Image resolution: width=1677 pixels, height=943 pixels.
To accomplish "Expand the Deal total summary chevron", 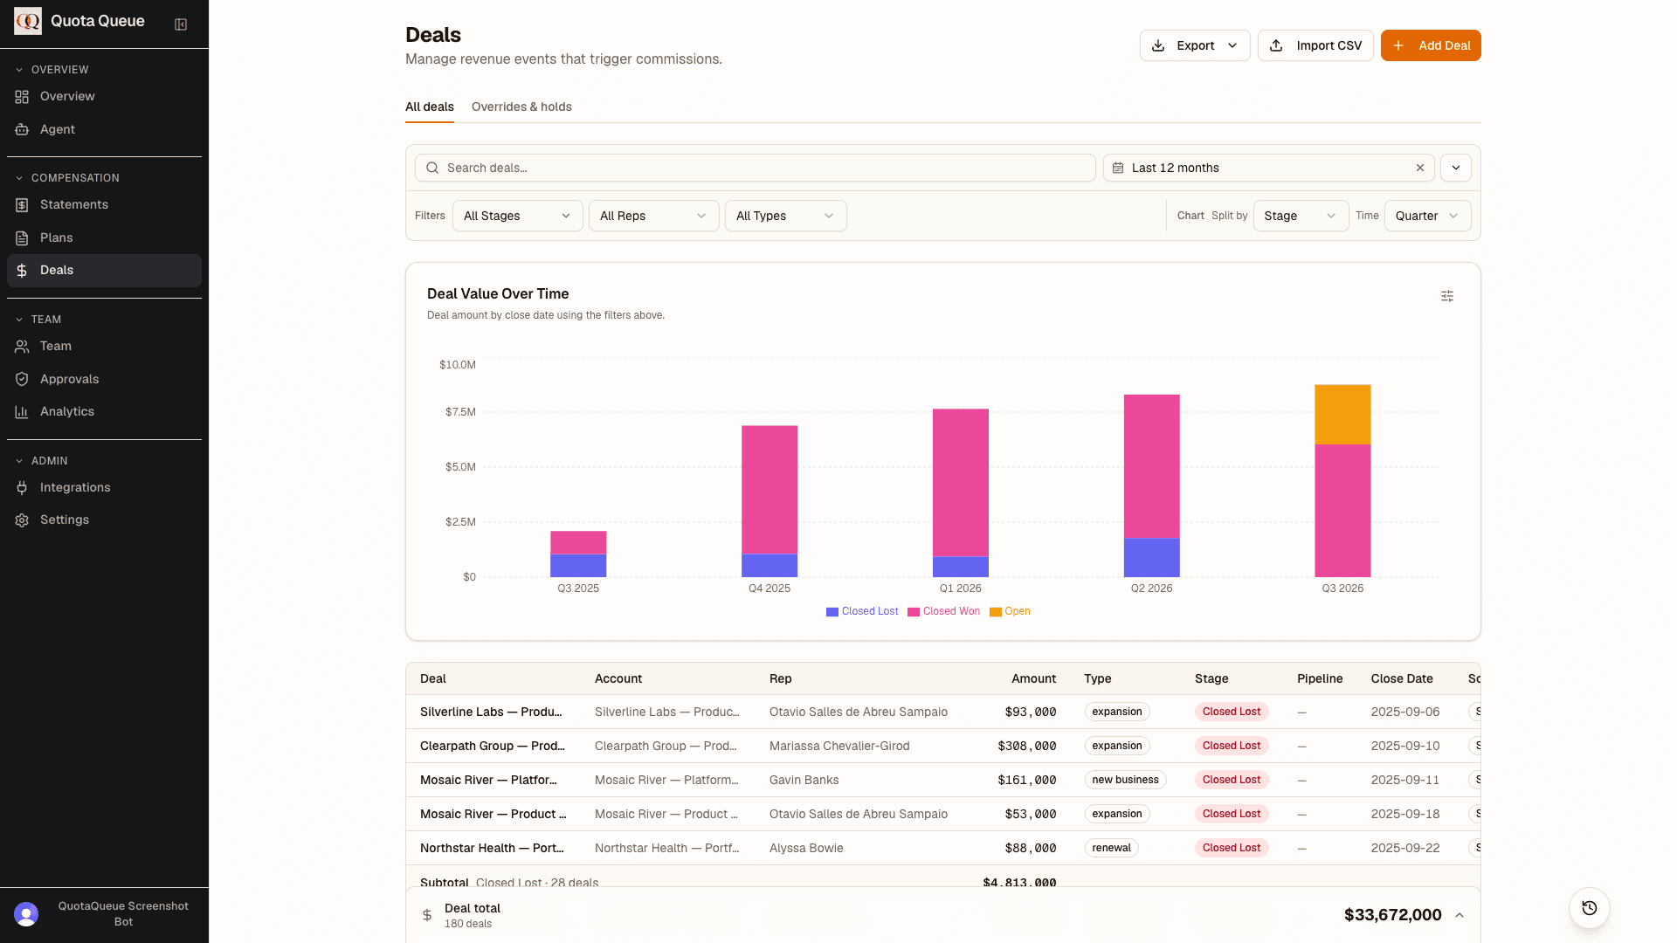I will [1460, 915].
